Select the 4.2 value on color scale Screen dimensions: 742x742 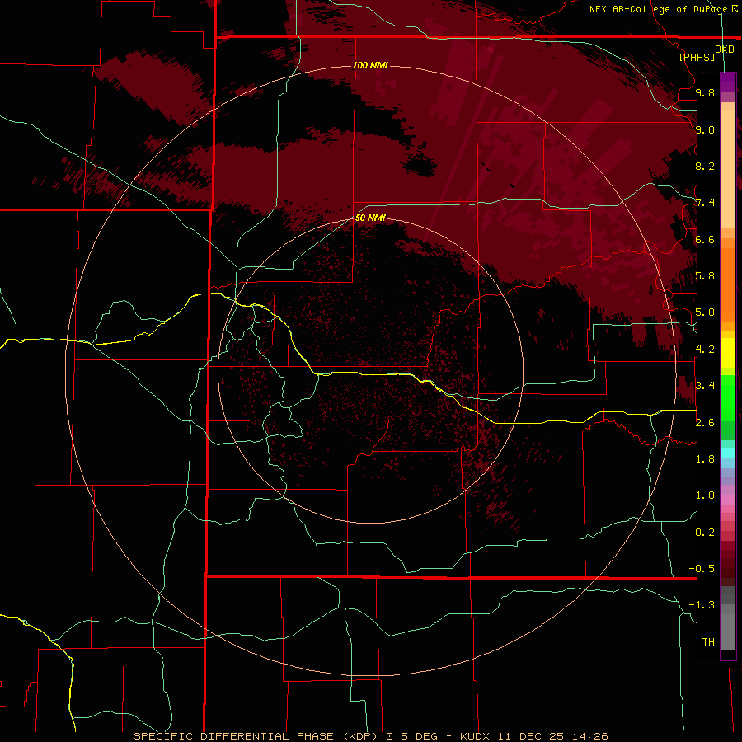[x=705, y=350]
